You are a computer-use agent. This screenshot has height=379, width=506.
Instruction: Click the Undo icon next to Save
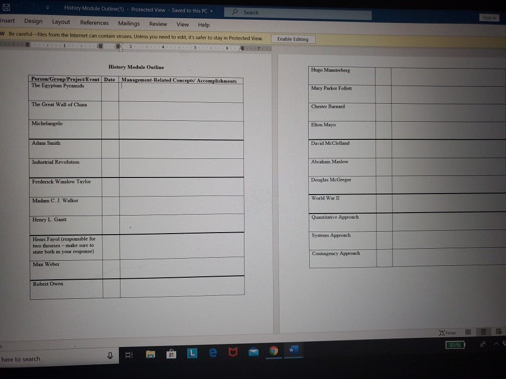click(x=20, y=8)
